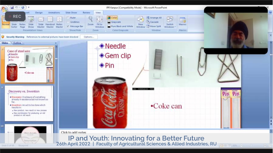
Task: Select the Coca-Cola can image on slide
Action: (110, 103)
